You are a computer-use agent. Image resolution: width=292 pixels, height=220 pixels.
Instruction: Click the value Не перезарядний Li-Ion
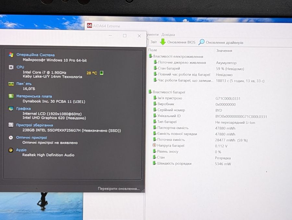(235, 123)
